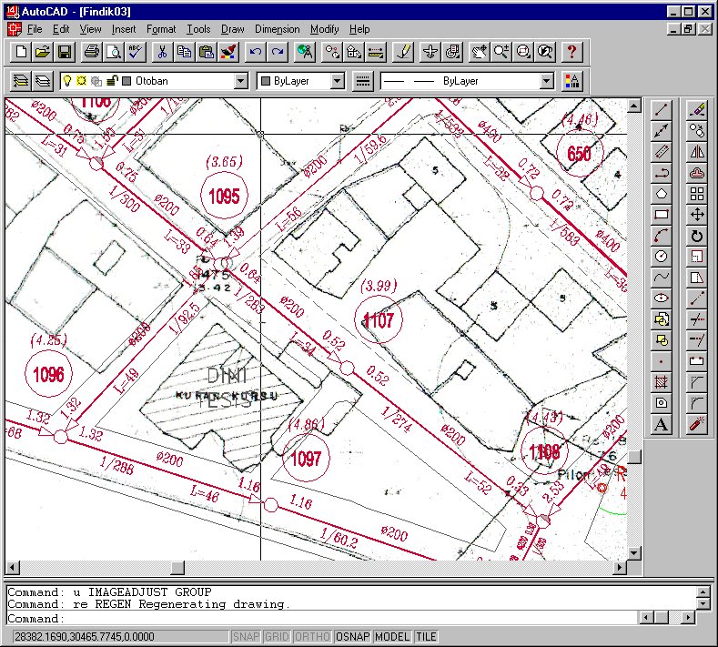This screenshot has height=647, width=718.
Task: Click the TILE status button
Action: 426,637
